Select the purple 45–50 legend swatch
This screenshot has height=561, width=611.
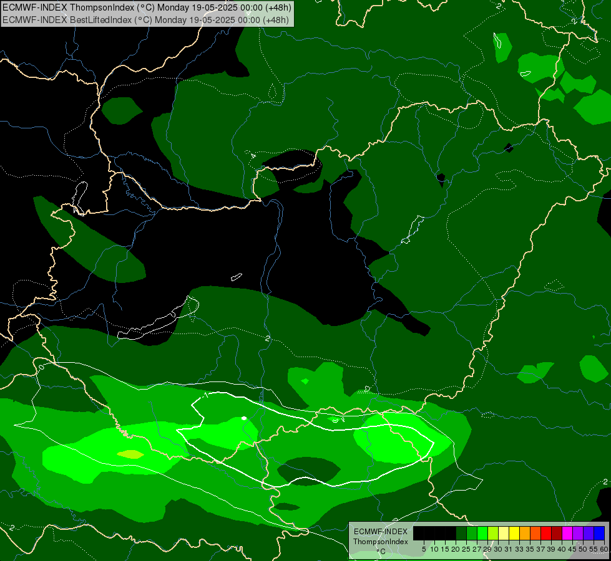click(577, 533)
